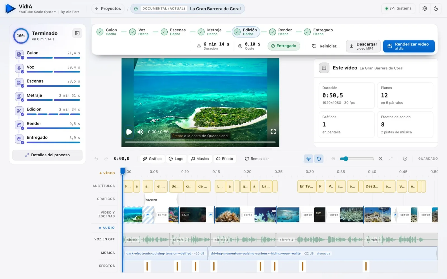Open the Sistema status button

coord(398,9)
